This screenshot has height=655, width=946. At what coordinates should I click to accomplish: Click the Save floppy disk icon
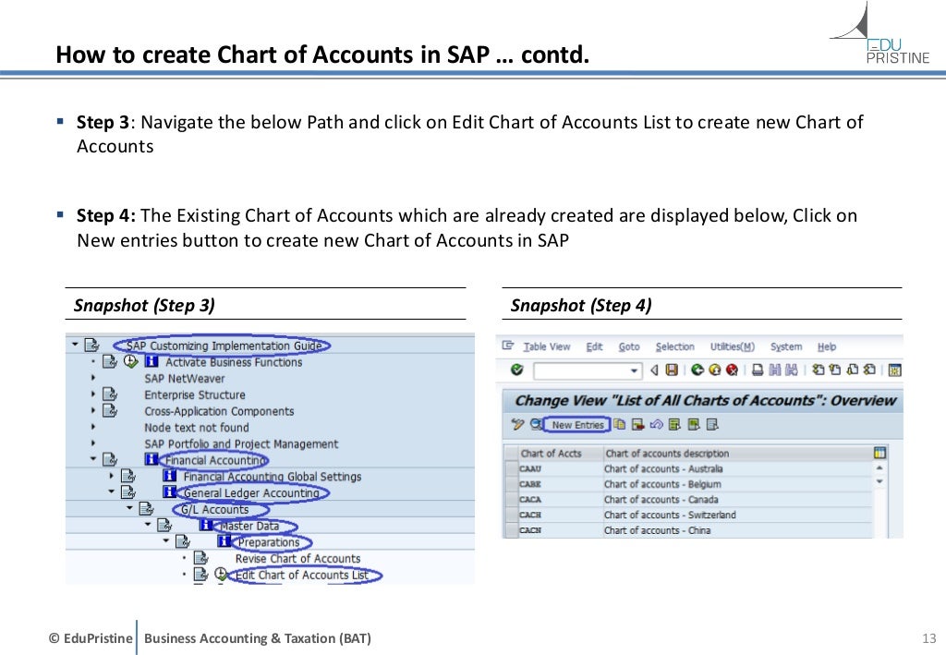pos(672,370)
